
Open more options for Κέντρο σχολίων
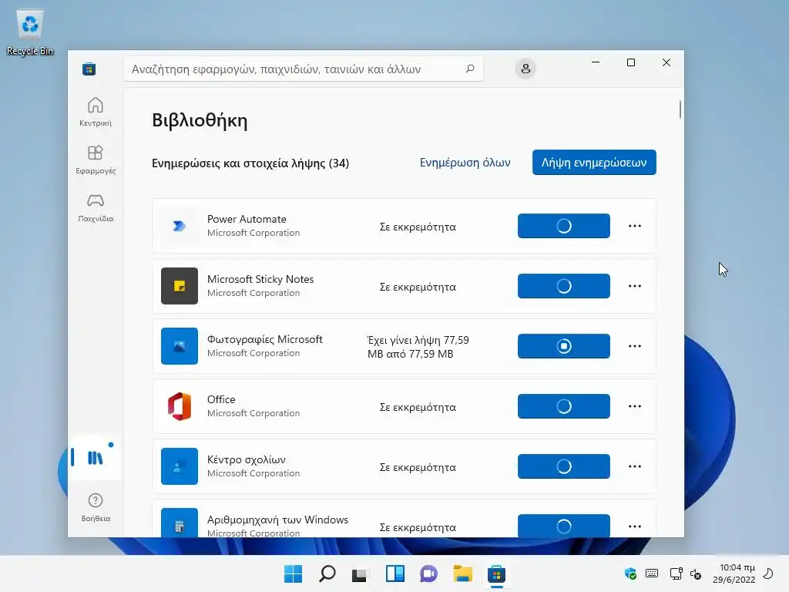coord(635,466)
